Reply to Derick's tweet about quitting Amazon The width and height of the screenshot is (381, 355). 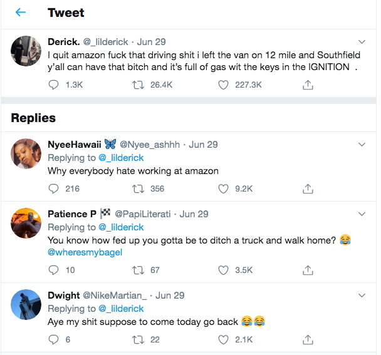point(54,85)
